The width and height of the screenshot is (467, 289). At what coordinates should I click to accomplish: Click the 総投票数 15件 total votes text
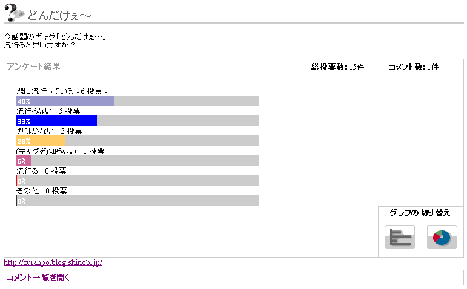tap(337, 67)
